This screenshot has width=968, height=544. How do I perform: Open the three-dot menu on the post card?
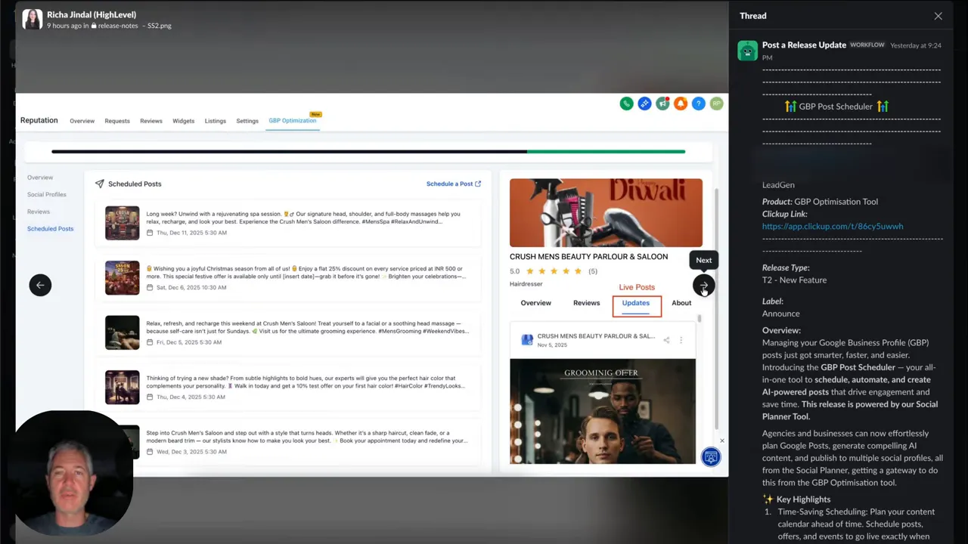point(681,340)
